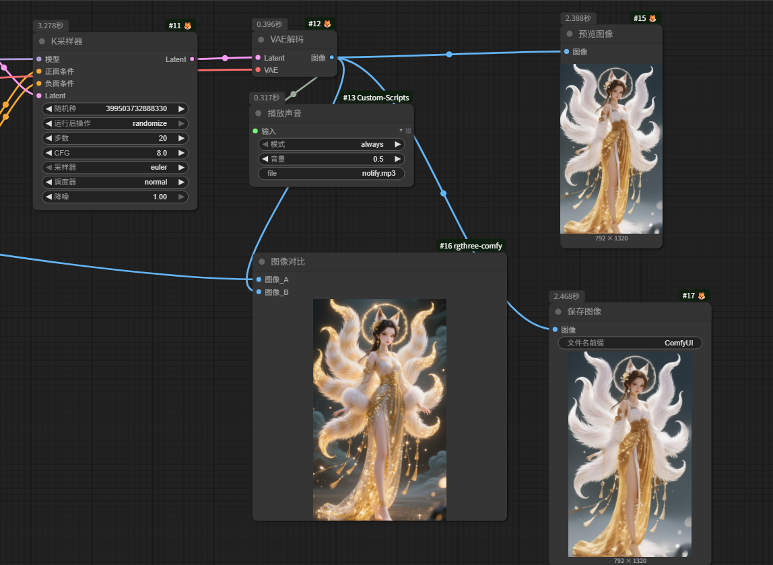Click the 负面条件 input socket on K采样器
Screen dimensions: 773x565
(x=39, y=84)
